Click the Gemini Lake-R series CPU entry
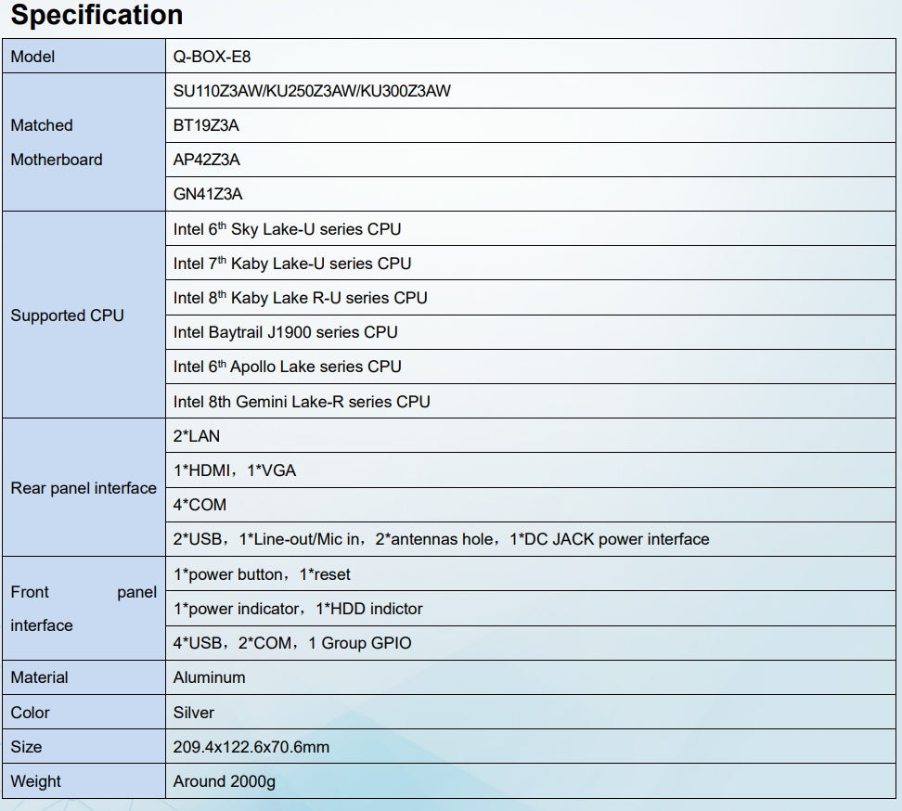This screenshot has height=811, width=902. (x=302, y=402)
